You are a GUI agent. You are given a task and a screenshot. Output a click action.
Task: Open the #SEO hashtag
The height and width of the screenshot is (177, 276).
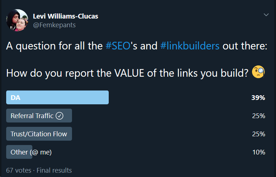[118, 46]
